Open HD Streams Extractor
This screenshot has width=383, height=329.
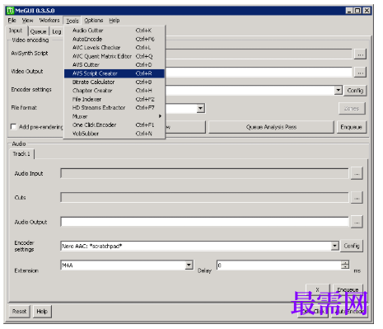pos(114,107)
